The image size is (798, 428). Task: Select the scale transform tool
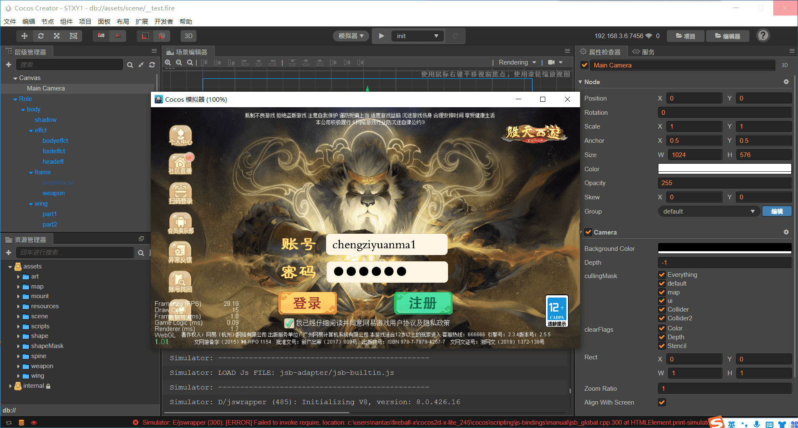tap(57, 36)
